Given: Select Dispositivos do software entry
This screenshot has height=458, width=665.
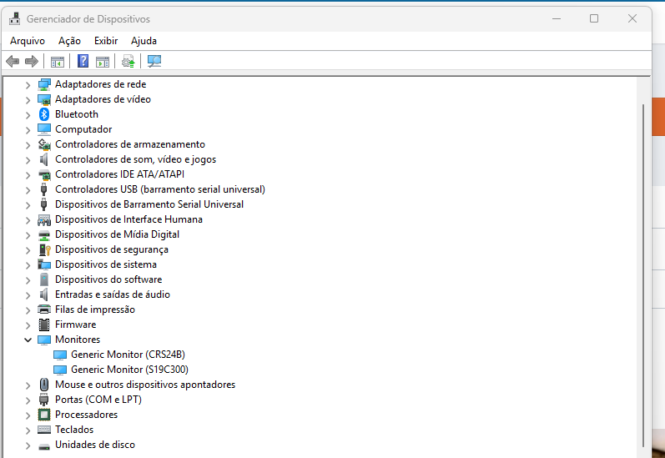Looking at the screenshot, I should click(108, 279).
